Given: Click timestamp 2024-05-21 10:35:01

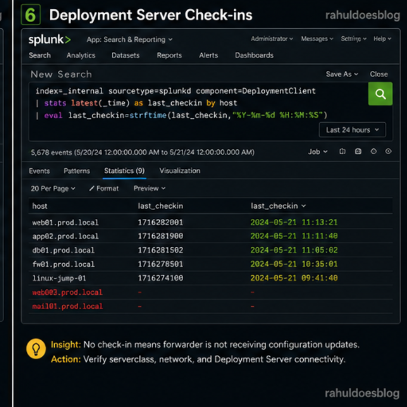Looking at the screenshot, I should click(294, 264).
